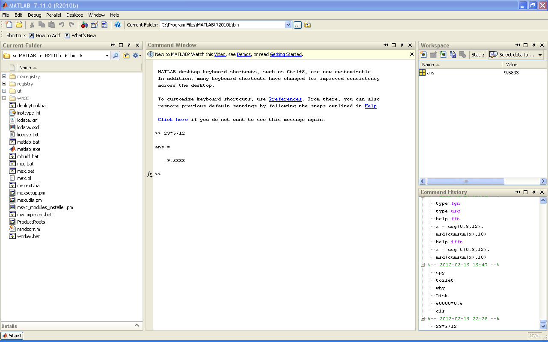Image resolution: width=548 pixels, height=342 pixels.
Task: Expand the util folder
Action: click(x=4, y=91)
